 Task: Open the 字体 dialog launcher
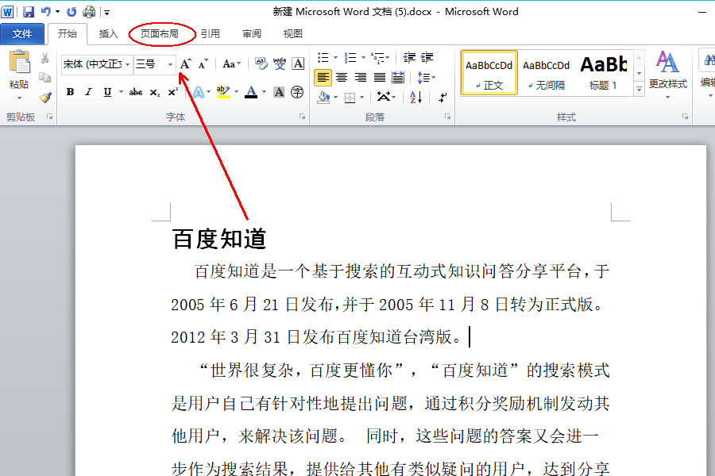pos(303,117)
